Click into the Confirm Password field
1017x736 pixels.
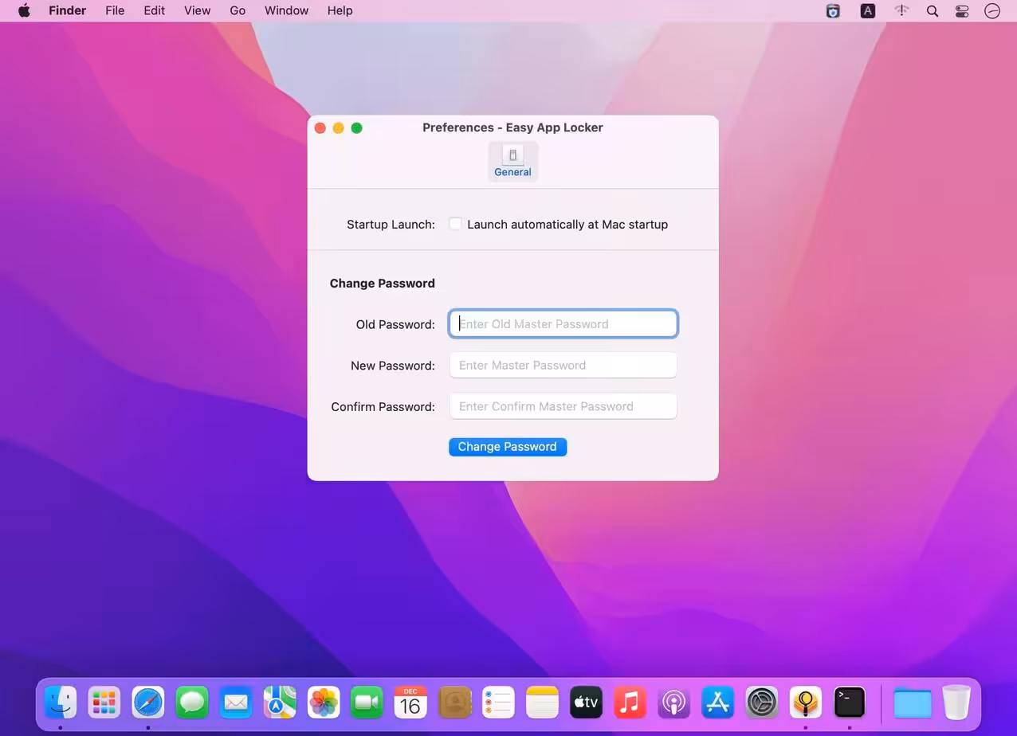pyautogui.click(x=563, y=406)
